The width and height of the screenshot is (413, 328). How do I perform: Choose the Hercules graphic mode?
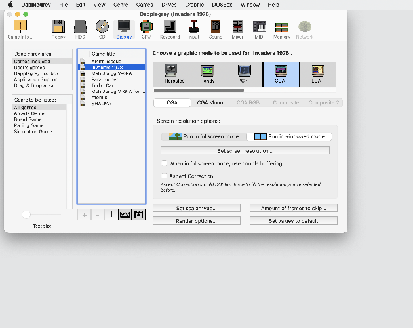point(171,74)
